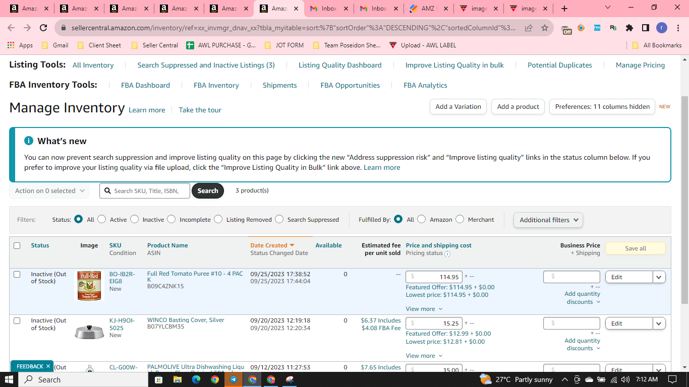This screenshot has height=387, width=689.
Task: Open the FBA Analytics tool
Action: tap(425, 85)
